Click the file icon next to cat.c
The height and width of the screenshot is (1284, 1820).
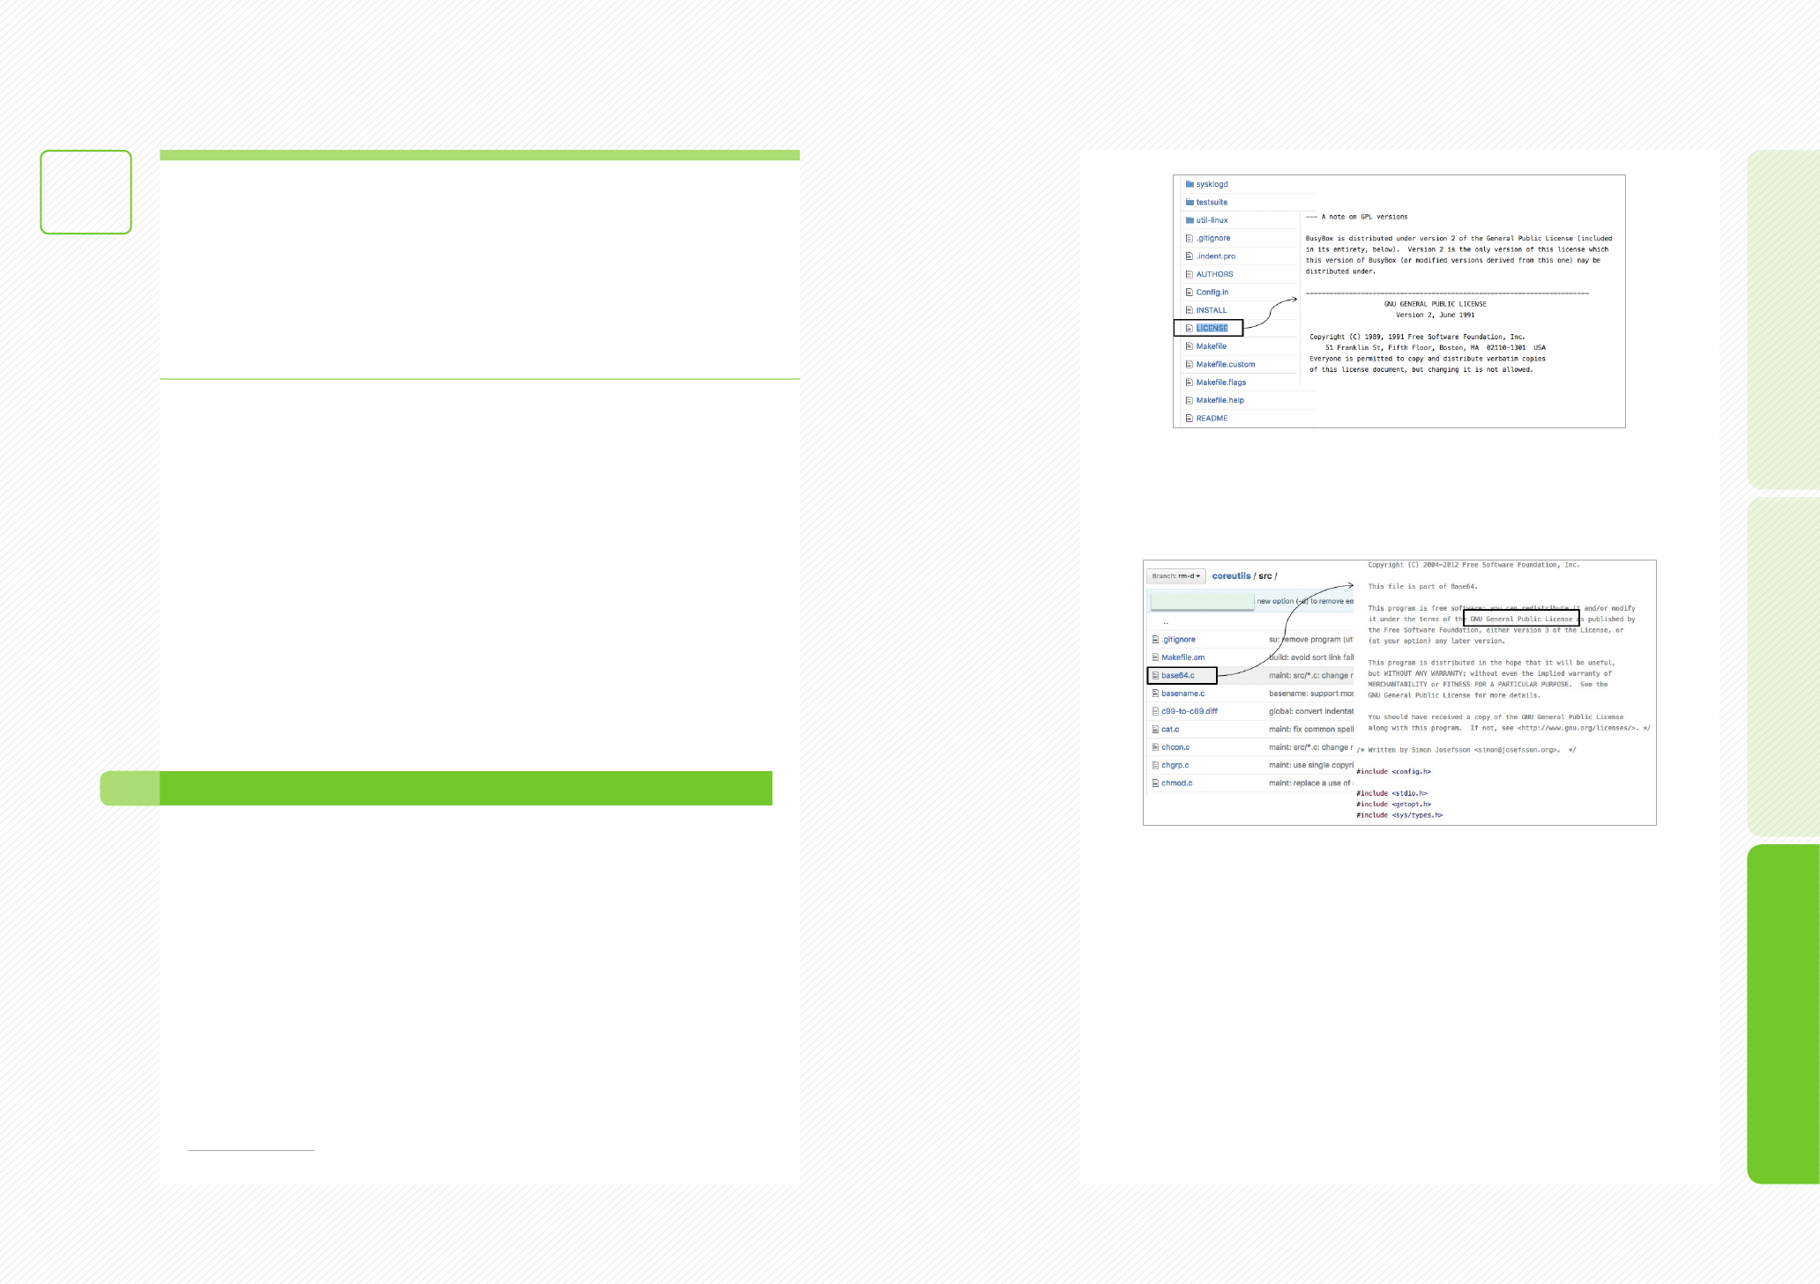pyautogui.click(x=1155, y=730)
